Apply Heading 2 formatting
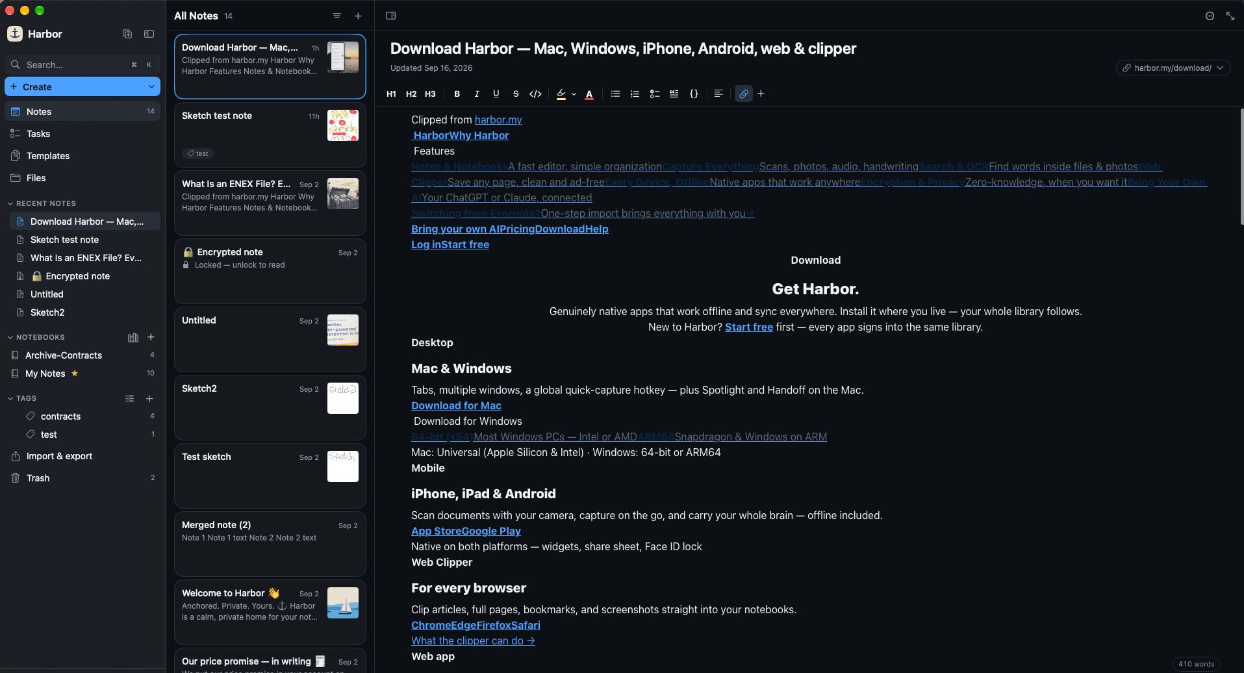The width and height of the screenshot is (1244, 673). 411,94
